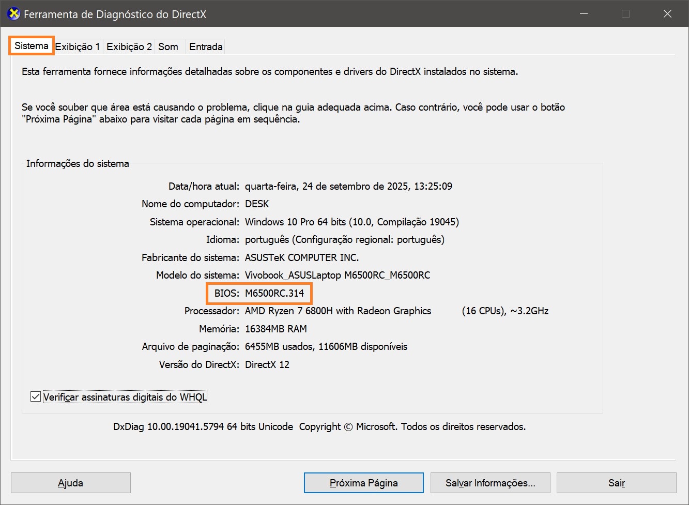689x505 pixels.
Task: Click the Próxima Página button
Action: pos(363,483)
